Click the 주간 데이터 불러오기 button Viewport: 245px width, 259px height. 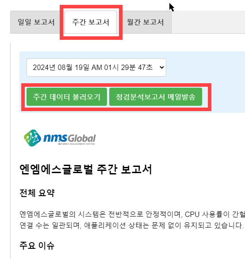point(67,97)
